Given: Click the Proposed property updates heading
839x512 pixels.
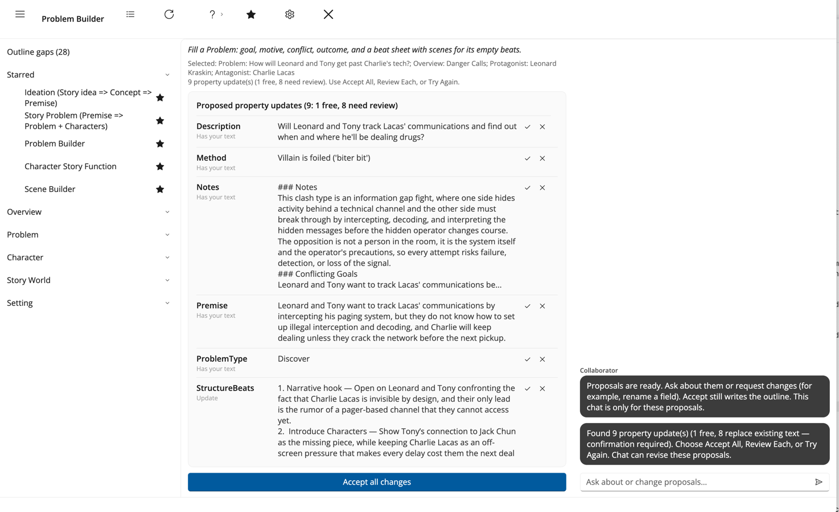Looking at the screenshot, I should point(297,105).
